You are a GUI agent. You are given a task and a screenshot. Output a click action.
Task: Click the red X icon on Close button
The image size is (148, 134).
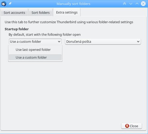pos(127,126)
